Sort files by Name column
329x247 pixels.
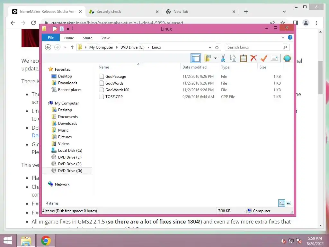click(104, 67)
